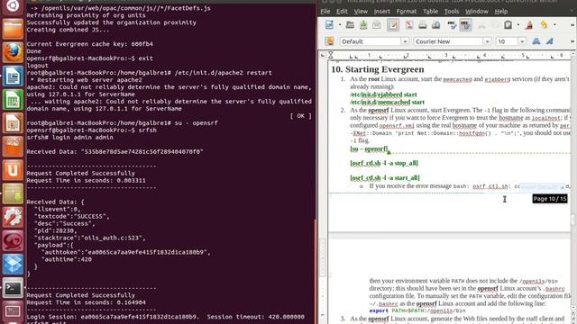Open the File menu

(x=325, y=12)
